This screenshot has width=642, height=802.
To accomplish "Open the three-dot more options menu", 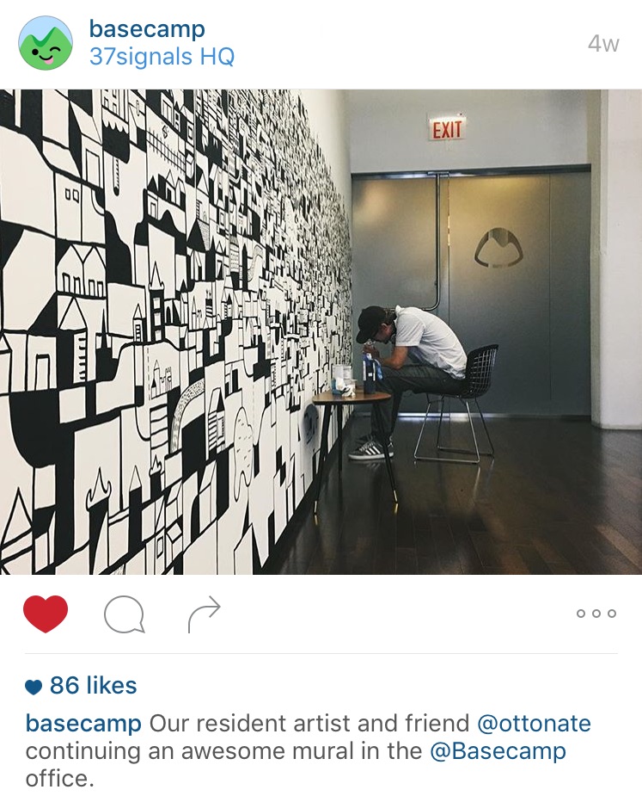I will click(x=596, y=614).
